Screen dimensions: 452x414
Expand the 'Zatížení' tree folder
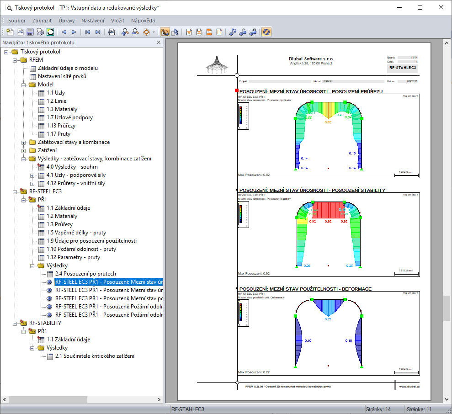[24, 150]
